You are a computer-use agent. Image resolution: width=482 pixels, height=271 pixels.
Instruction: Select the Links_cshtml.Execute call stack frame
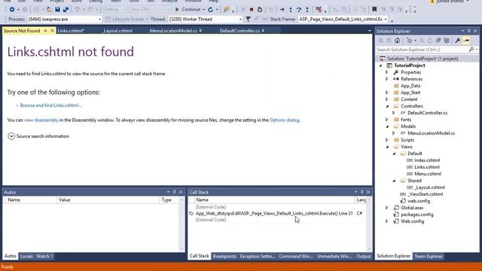274,213
